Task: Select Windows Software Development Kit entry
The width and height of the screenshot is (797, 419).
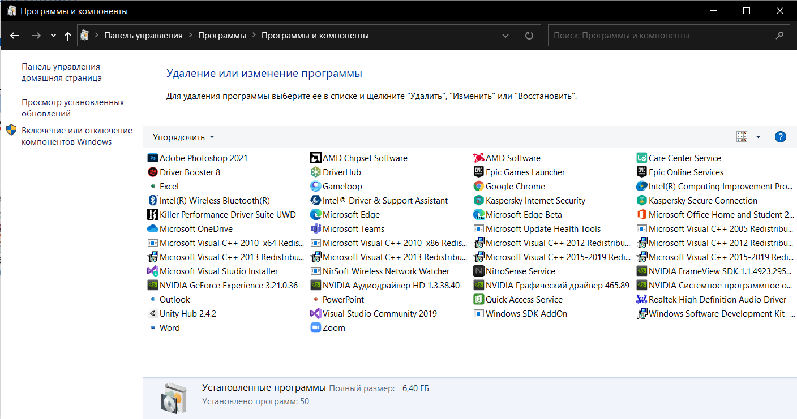Action: (x=715, y=314)
